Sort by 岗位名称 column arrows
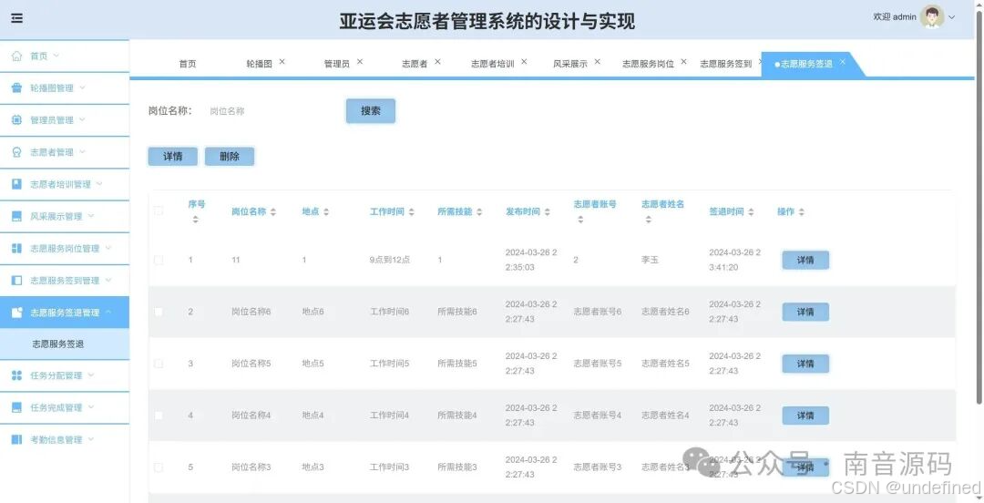 click(273, 212)
